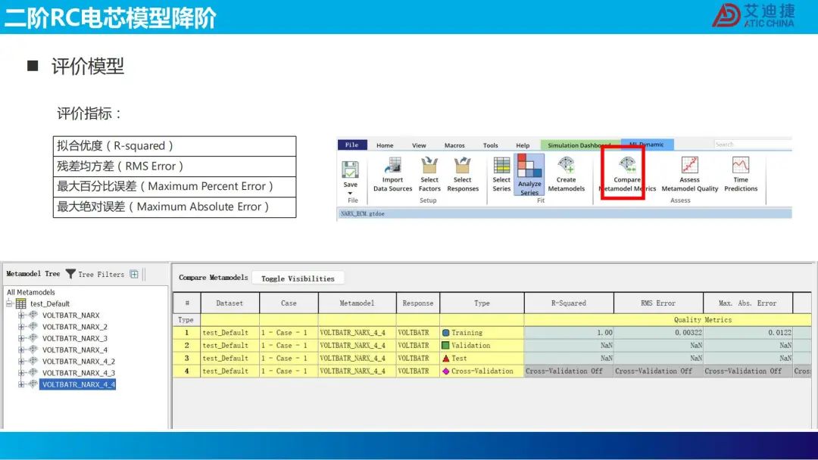The height and width of the screenshot is (460, 818).
Task: Click the Select Factors icon
Action: [x=429, y=166]
